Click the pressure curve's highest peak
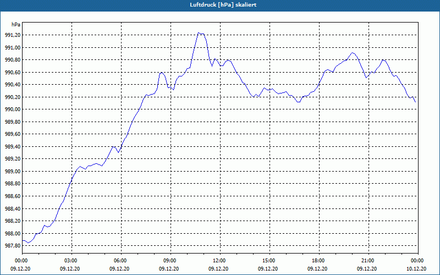Screen dimensions: 440x275 pyautogui.click(x=199, y=33)
